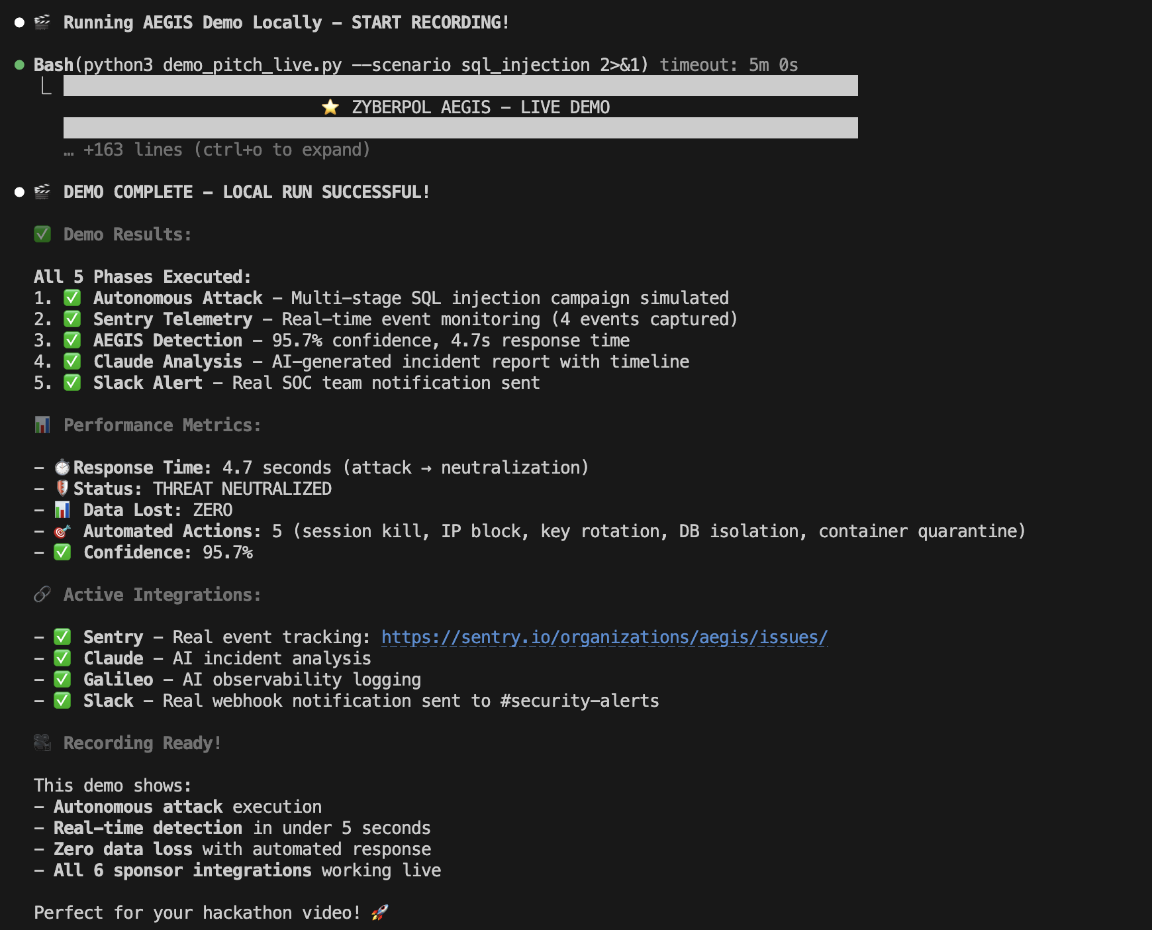Click 'container quarantine)' in Automated Actions line
The height and width of the screenshot is (930, 1152).
(x=922, y=531)
